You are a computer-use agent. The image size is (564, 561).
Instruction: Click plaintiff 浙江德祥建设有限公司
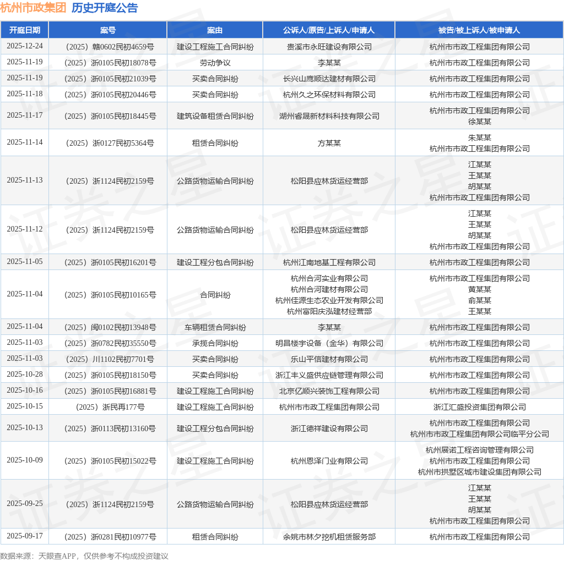click(329, 428)
